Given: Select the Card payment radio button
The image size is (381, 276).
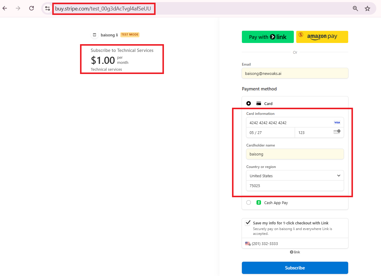Looking at the screenshot, I should click(248, 104).
